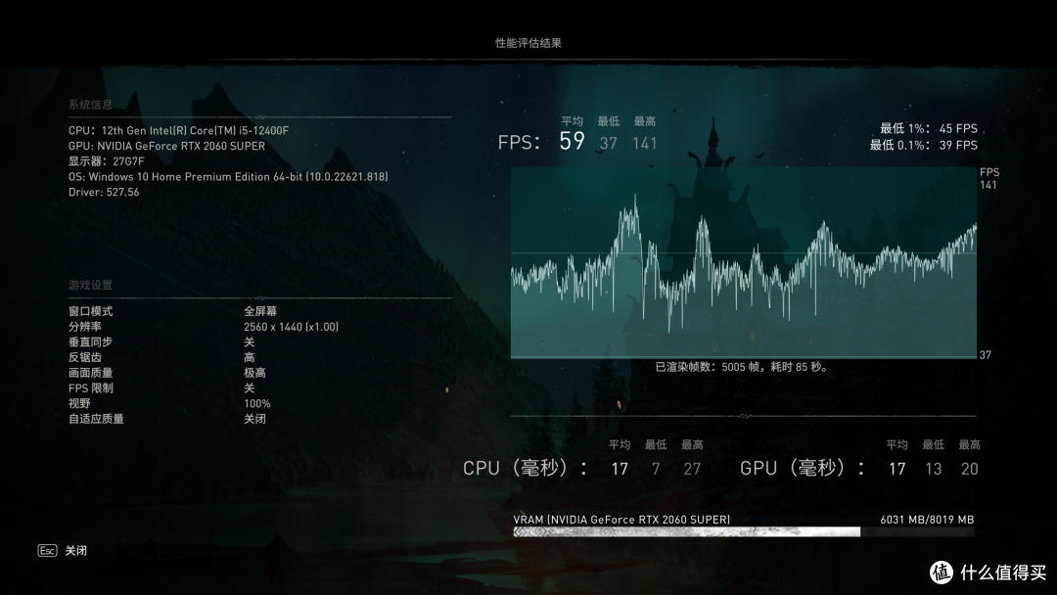Screen dimensions: 1057x595
Task: Click the 关闭 close label
Action: tap(76, 551)
